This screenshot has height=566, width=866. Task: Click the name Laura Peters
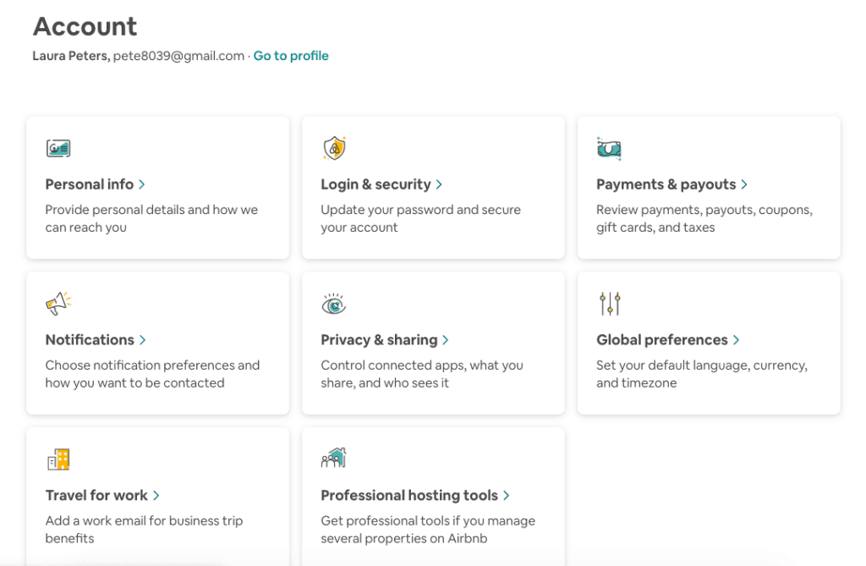[x=71, y=56]
